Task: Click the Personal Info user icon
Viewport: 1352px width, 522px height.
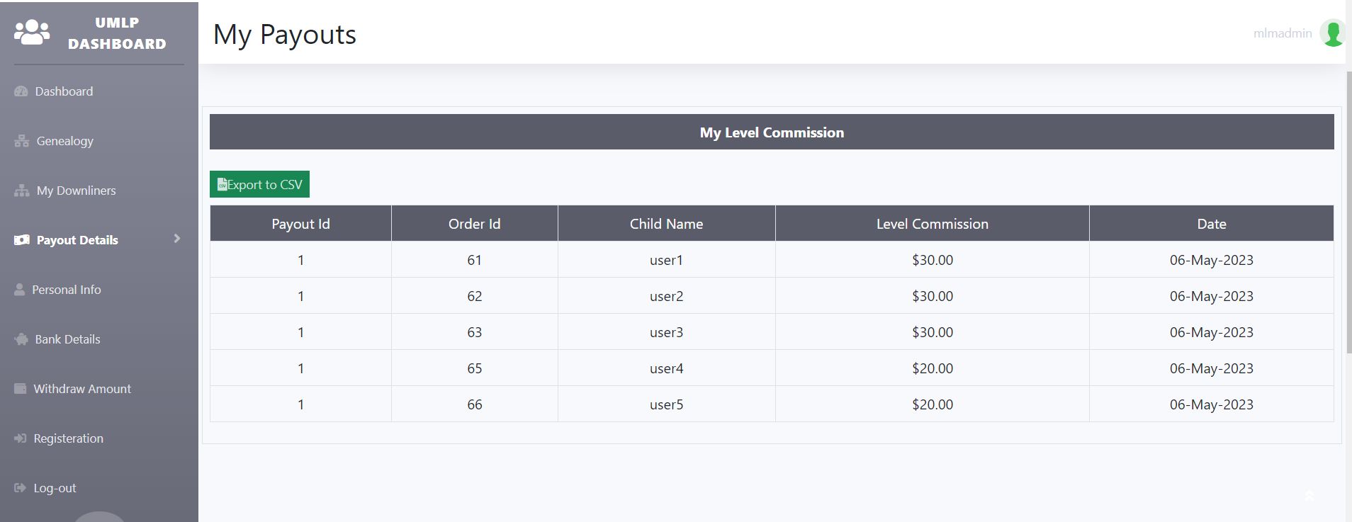Action: tap(19, 290)
